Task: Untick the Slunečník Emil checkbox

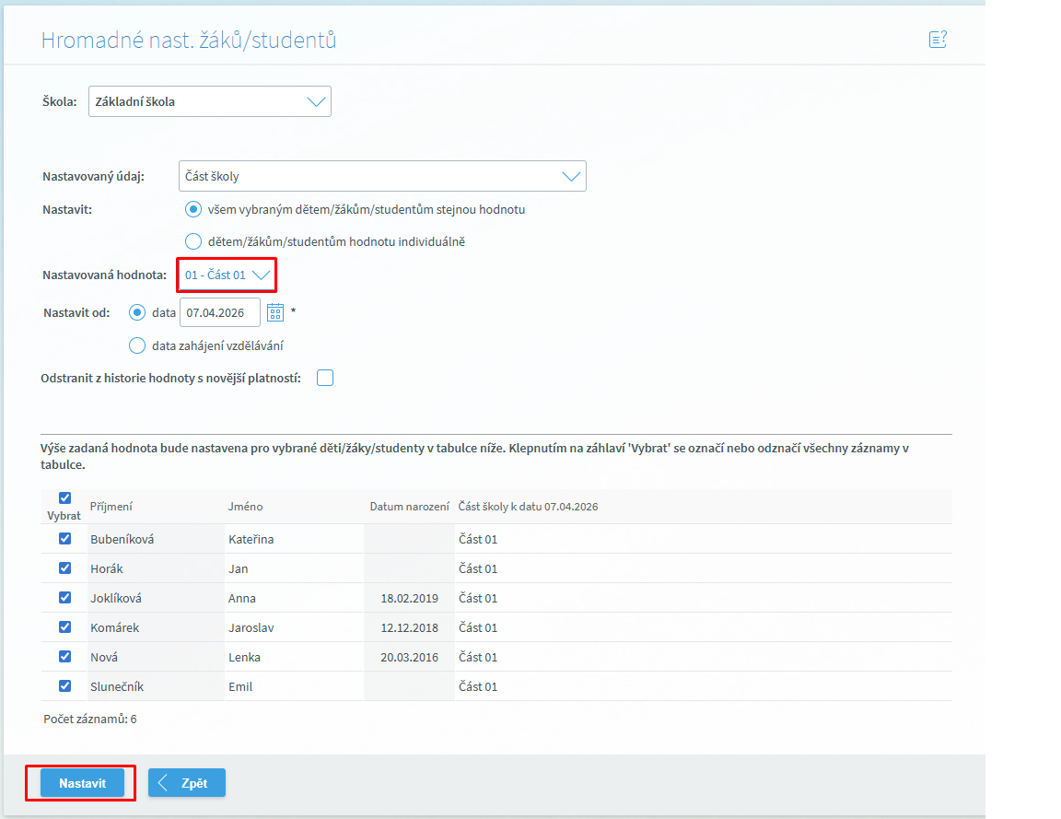Action: (x=64, y=686)
